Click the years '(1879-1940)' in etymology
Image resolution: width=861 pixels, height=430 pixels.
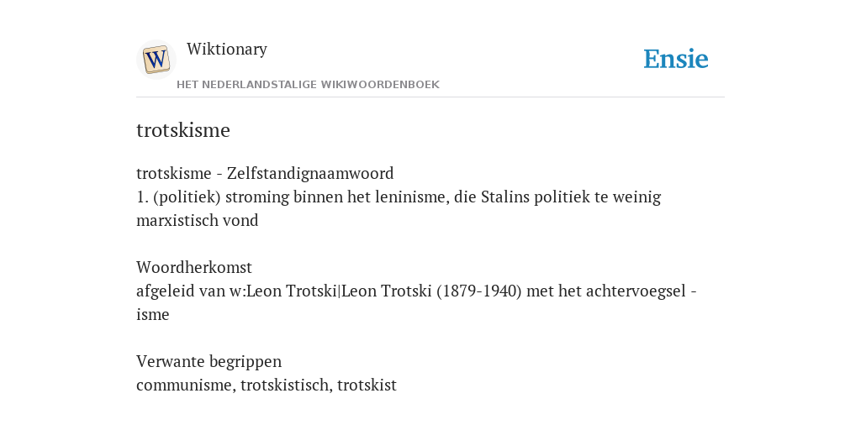click(478, 291)
